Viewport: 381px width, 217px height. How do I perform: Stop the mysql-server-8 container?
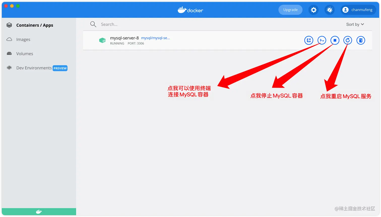pos(335,40)
